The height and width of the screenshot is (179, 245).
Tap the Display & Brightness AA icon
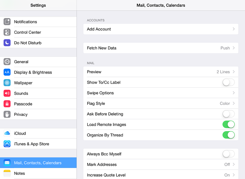pyautogui.click(x=7, y=72)
